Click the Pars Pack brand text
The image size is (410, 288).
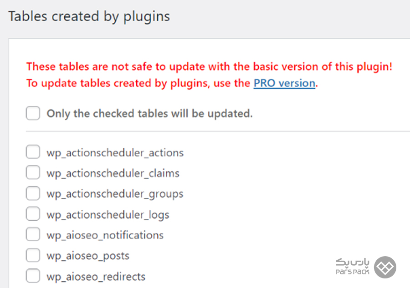(x=353, y=267)
